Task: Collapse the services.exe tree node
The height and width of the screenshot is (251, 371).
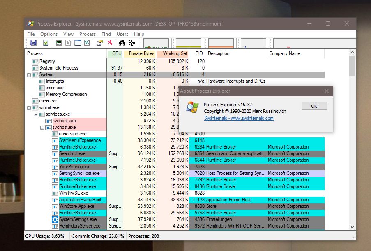Action: click(x=35, y=114)
